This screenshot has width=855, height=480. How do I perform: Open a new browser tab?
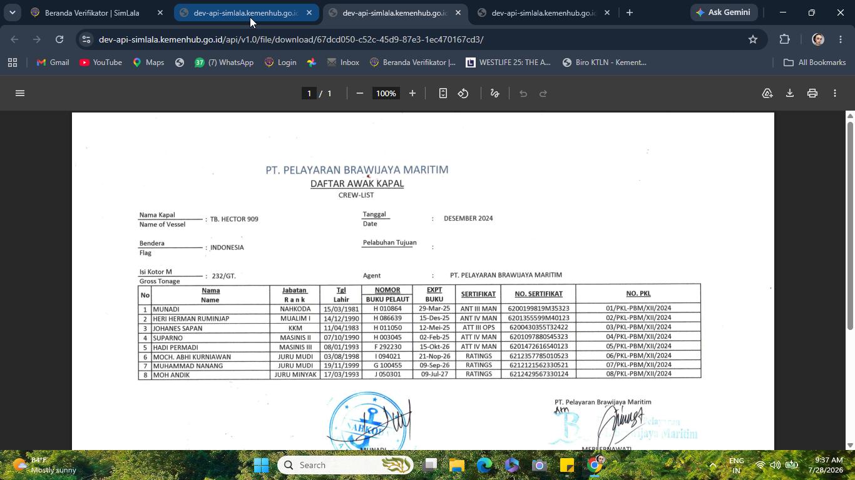pyautogui.click(x=630, y=12)
